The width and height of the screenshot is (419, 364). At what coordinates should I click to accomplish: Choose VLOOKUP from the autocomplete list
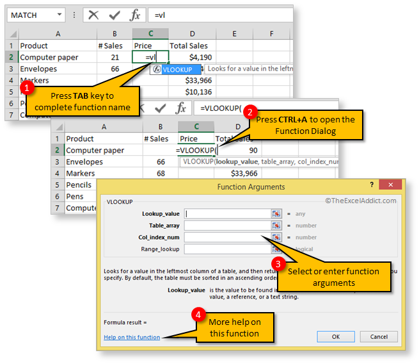point(175,70)
